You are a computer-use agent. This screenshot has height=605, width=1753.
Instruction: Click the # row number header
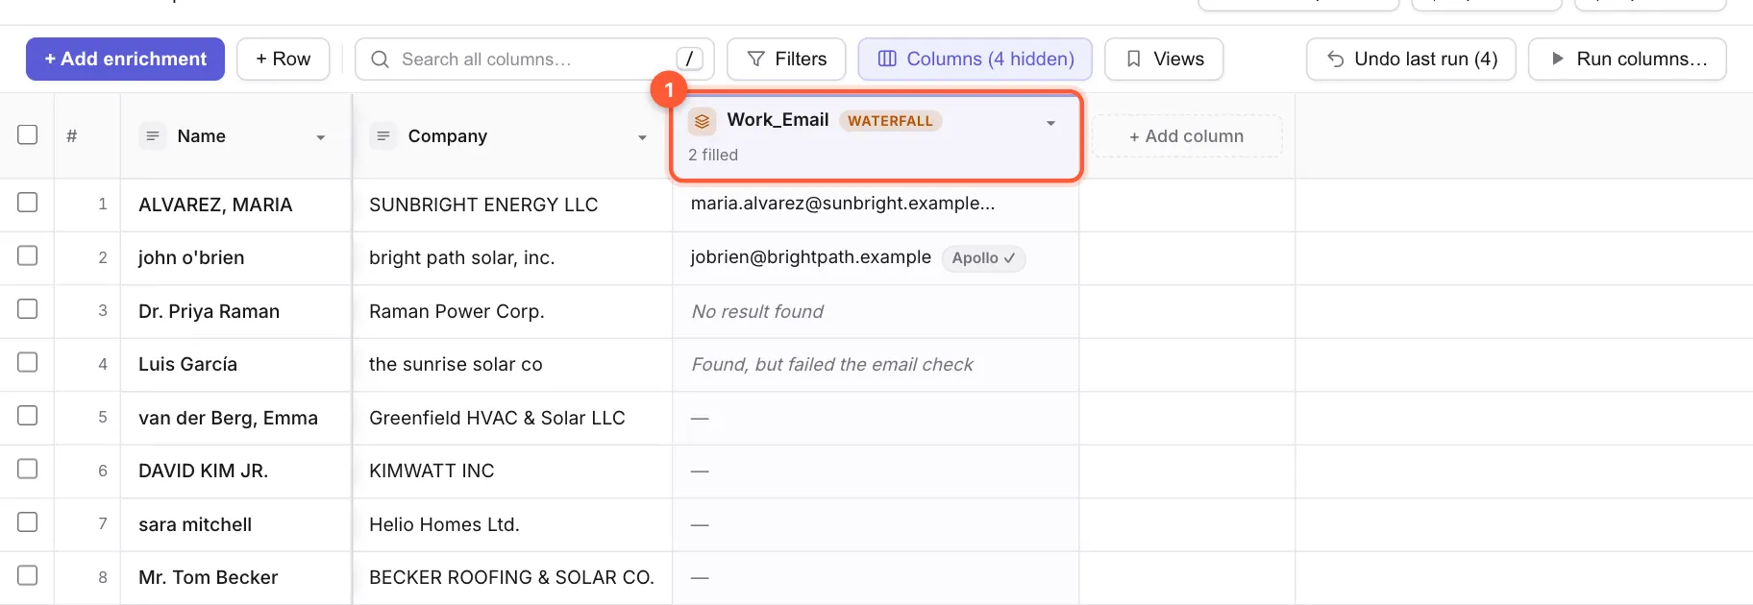[72, 136]
